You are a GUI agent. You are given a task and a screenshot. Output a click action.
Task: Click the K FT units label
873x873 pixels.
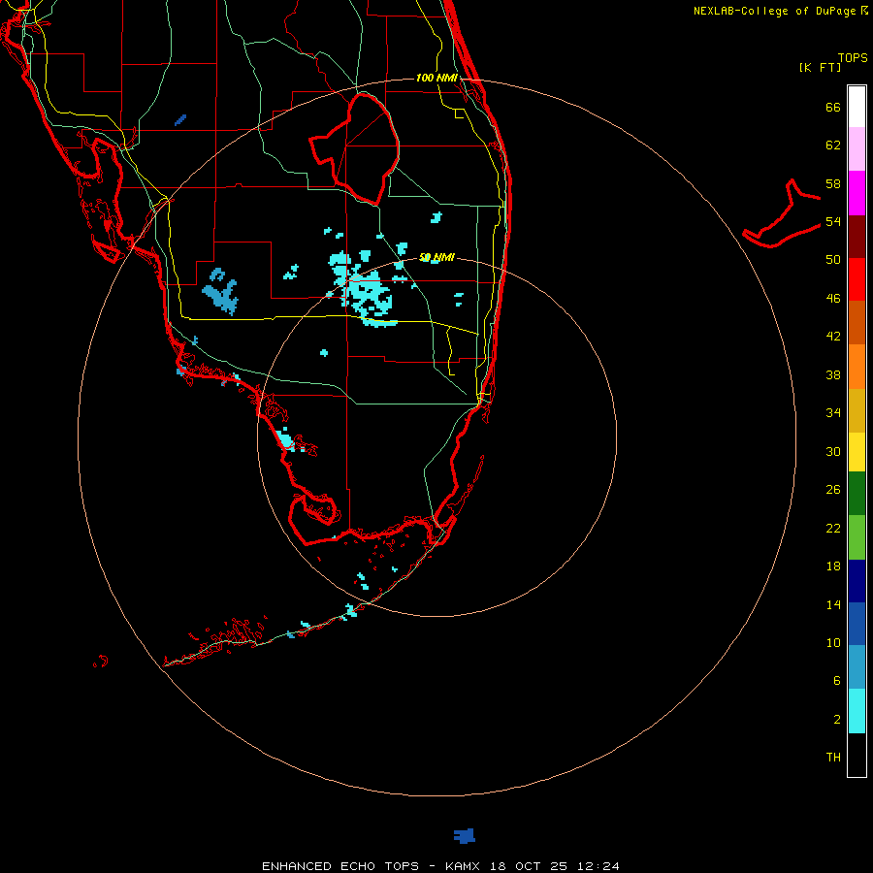point(820,67)
